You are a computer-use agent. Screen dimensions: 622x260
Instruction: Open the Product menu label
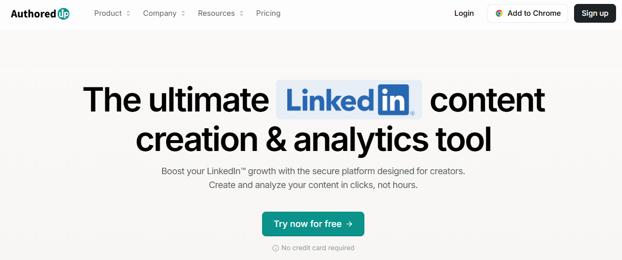click(x=108, y=13)
